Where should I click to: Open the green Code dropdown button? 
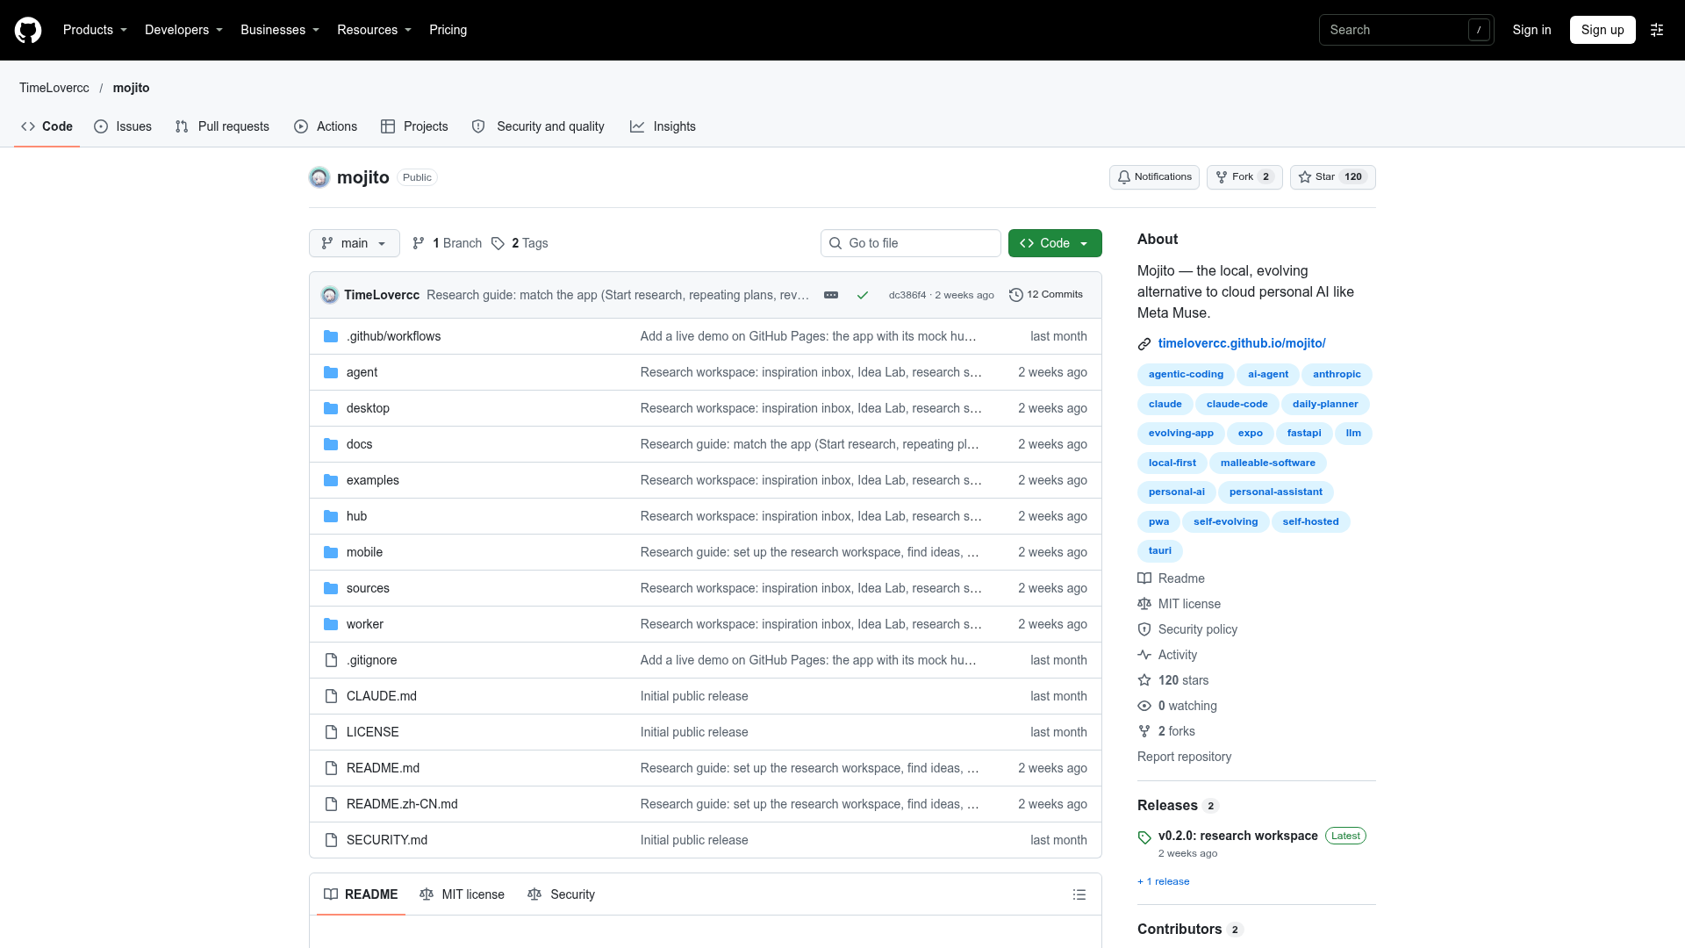[x=1055, y=243]
